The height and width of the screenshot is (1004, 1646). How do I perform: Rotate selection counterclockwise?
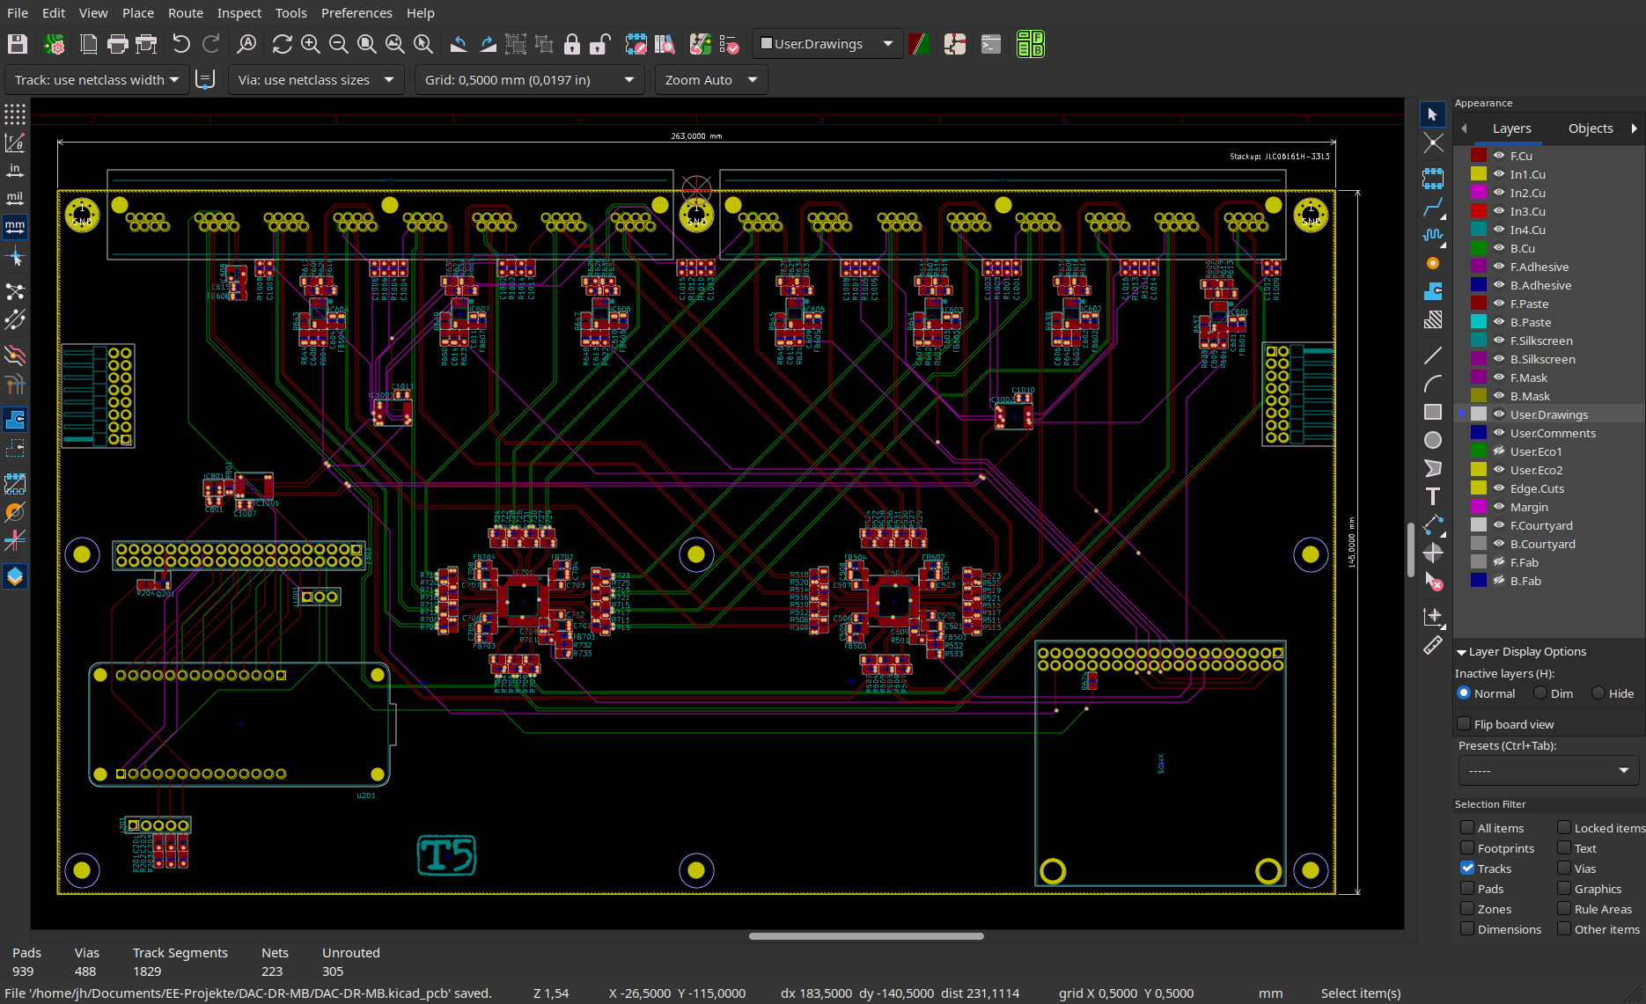pyautogui.click(x=459, y=44)
